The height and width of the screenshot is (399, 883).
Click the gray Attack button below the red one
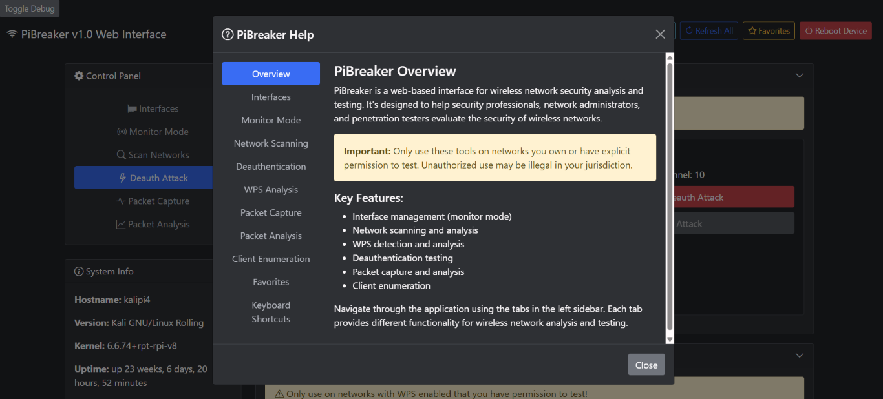point(734,223)
